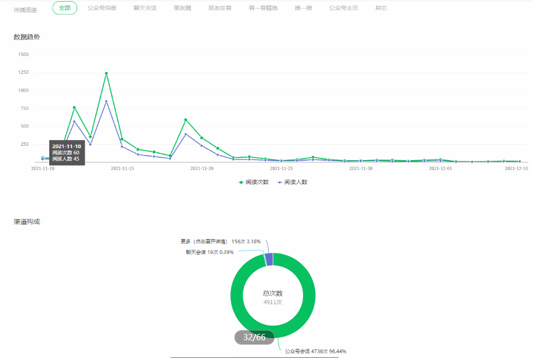Image resolution: width=533 pixels, height=358 pixels.
Task: Toggle 阅读次数 legend series
Action: [x=253, y=182]
